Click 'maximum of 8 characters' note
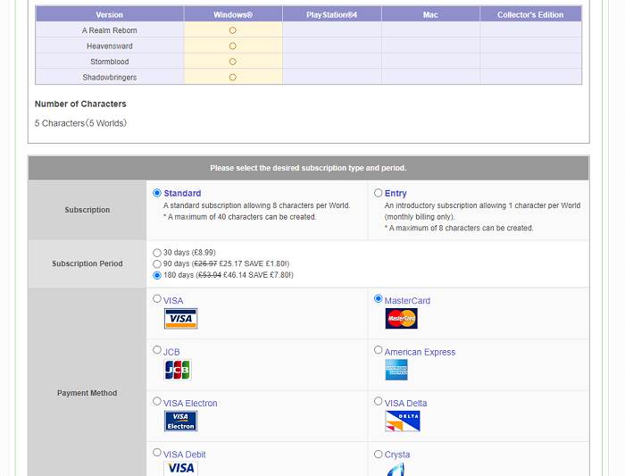The height and width of the screenshot is (476, 625). pos(459,228)
